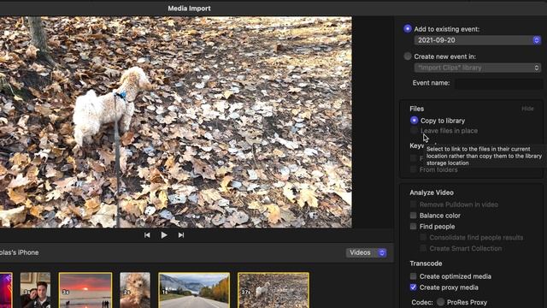
Task: Enable keywords From folders checkbox
Action: [414, 169]
